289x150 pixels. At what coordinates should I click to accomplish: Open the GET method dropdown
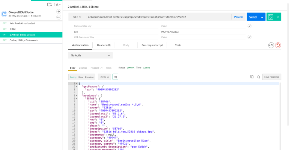77,17
